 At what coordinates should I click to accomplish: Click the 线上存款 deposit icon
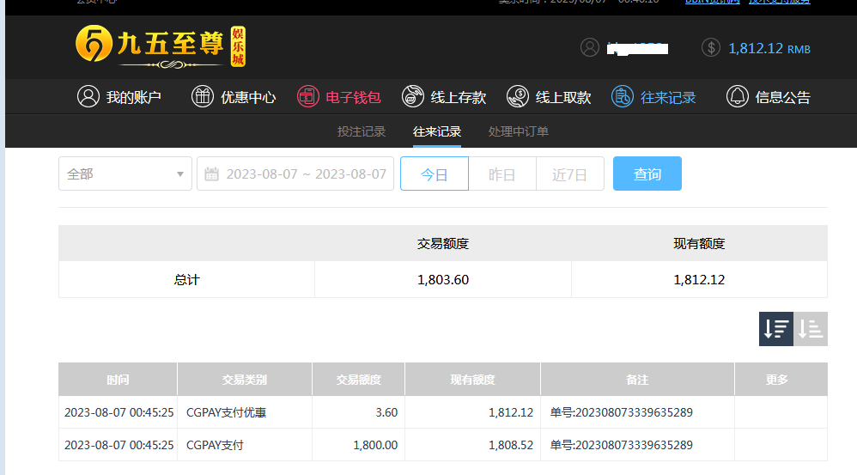[413, 97]
